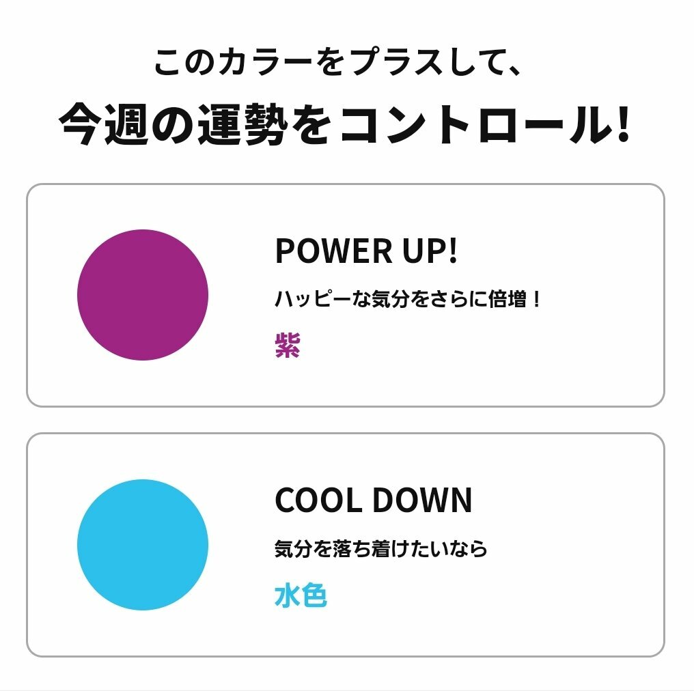
Task: Click the exclamation mark ending the headline
Action: [x=621, y=125]
